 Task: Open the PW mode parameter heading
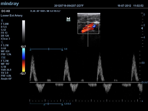3,58
